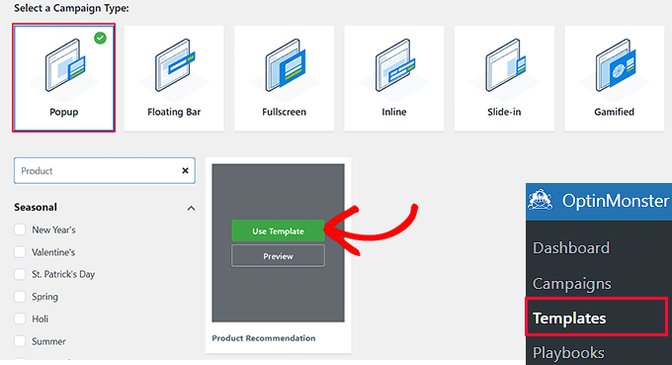Click the green Use Template button

click(x=278, y=230)
